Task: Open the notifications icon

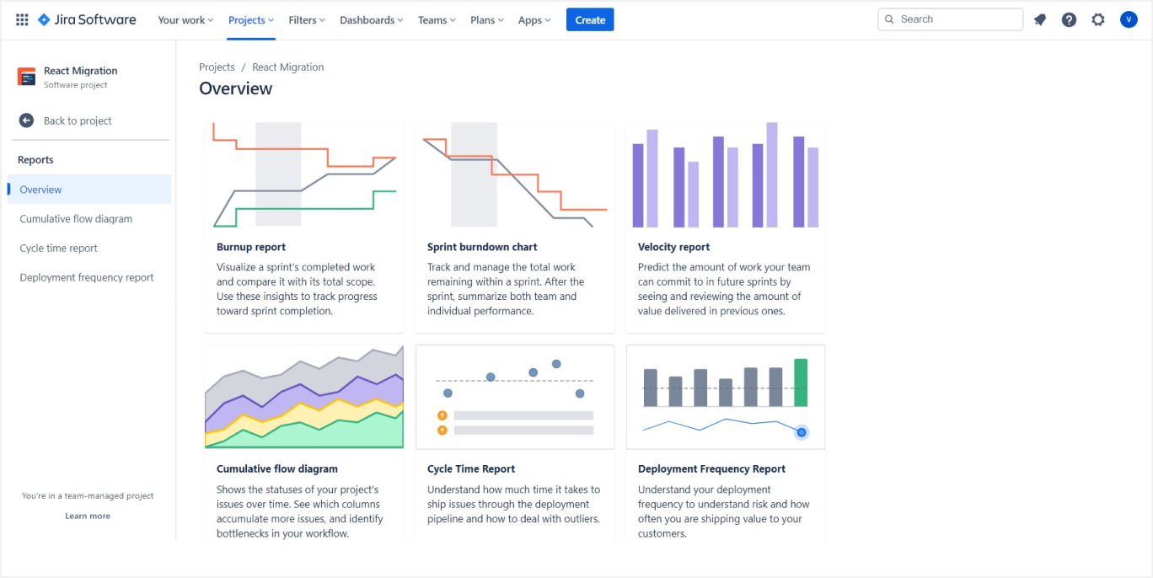Action: pyautogui.click(x=1040, y=19)
